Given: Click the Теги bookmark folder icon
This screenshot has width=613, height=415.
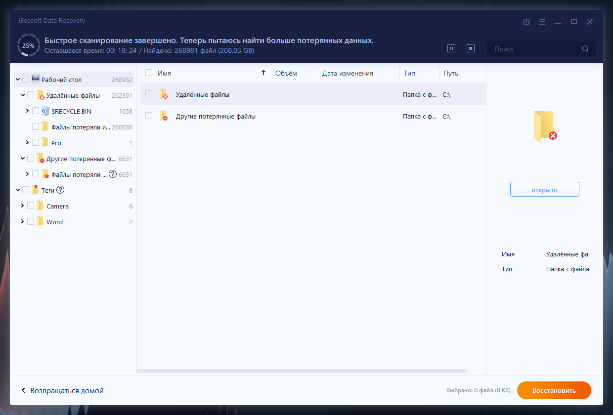Looking at the screenshot, I should click(36, 190).
